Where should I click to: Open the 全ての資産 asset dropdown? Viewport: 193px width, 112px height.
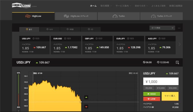(162, 28)
